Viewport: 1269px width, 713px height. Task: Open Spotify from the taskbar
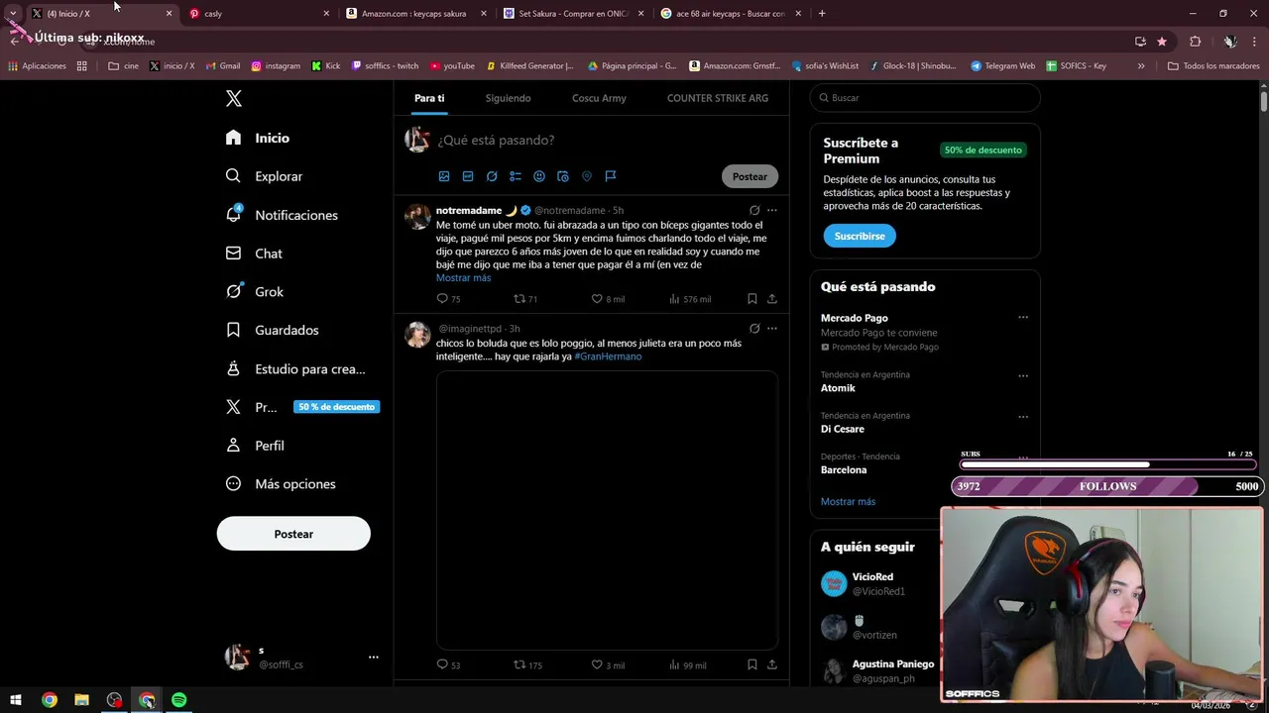tap(179, 700)
